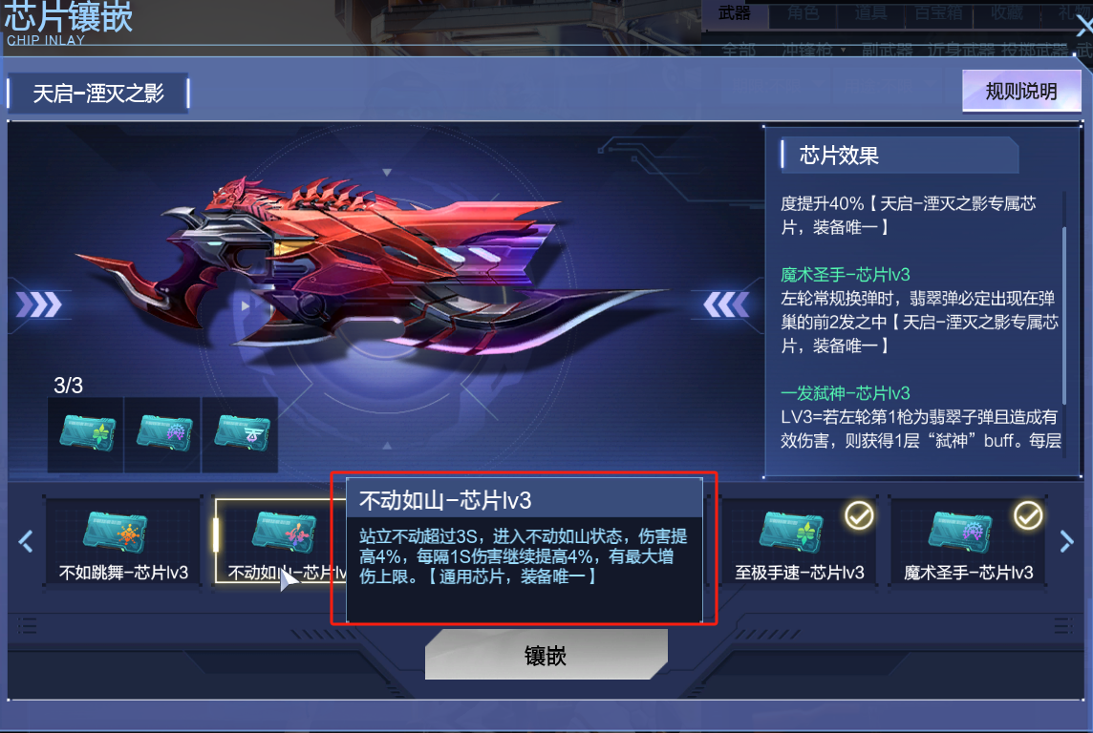Choose the 不动如山-芯片lv3 chip
The height and width of the screenshot is (733, 1093).
[x=280, y=541]
